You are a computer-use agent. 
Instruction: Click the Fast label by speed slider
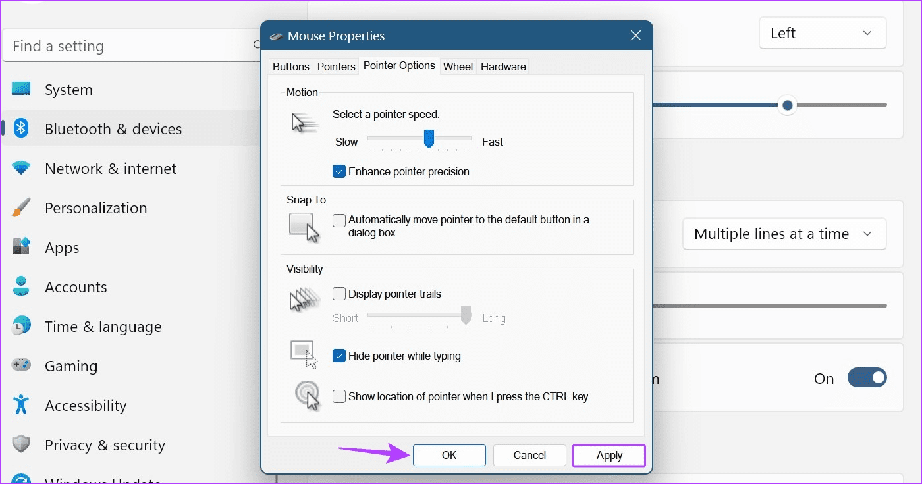(x=493, y=142)
